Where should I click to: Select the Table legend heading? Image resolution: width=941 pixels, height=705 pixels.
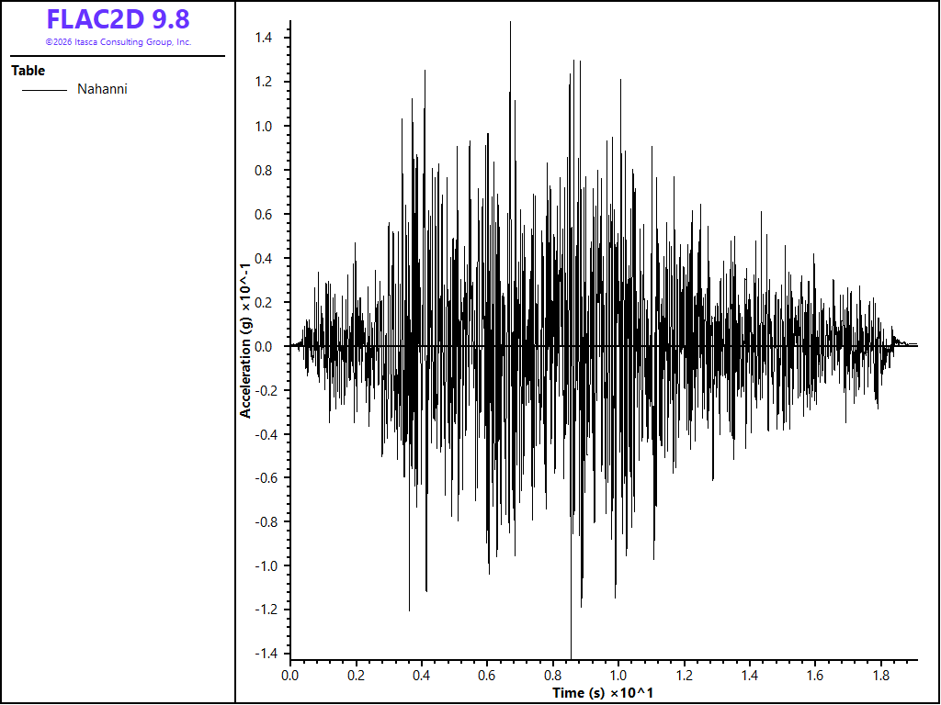[28, 71]
